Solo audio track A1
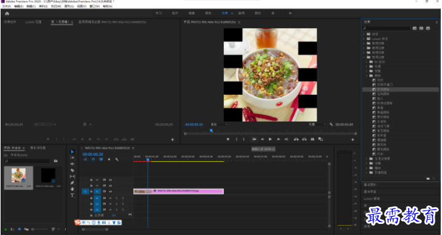The width and height of the screenshot is (442, 235). (x=117, y=198)
